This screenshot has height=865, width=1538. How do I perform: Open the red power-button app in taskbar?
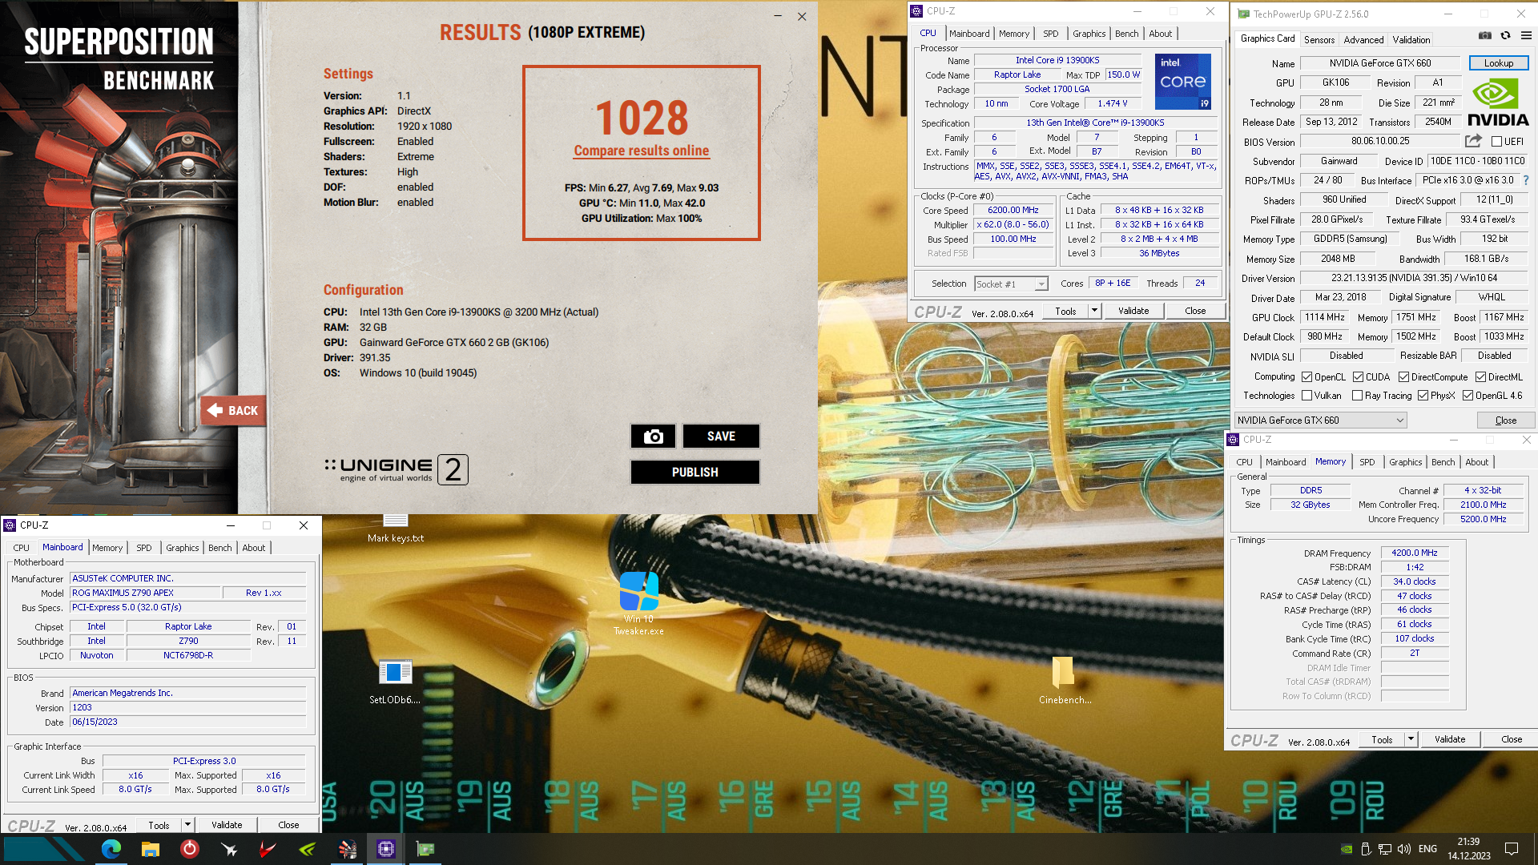190,849
